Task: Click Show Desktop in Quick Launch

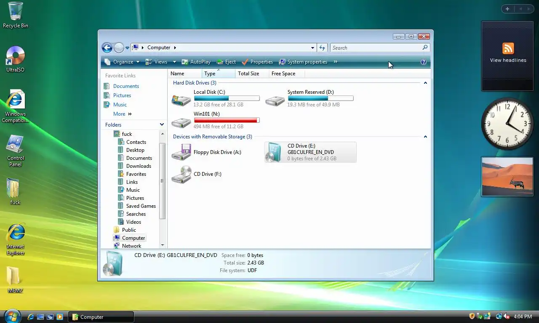Action: pyautogui.click(x=40, y=317)
